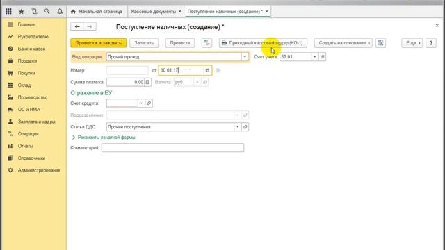
Task: Show postings Дт/Кт icon button
Action: 207,43
